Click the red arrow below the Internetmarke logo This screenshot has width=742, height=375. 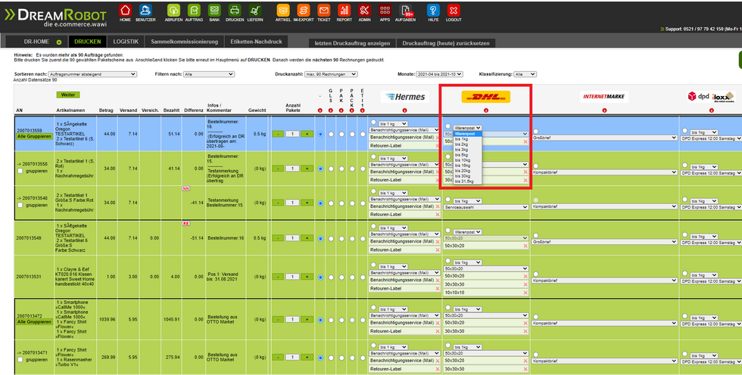[x=604, y=110]
